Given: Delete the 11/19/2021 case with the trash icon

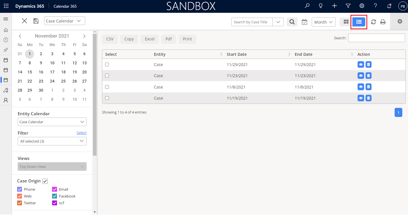Looking at the screenshot, I should click(368, 98).
